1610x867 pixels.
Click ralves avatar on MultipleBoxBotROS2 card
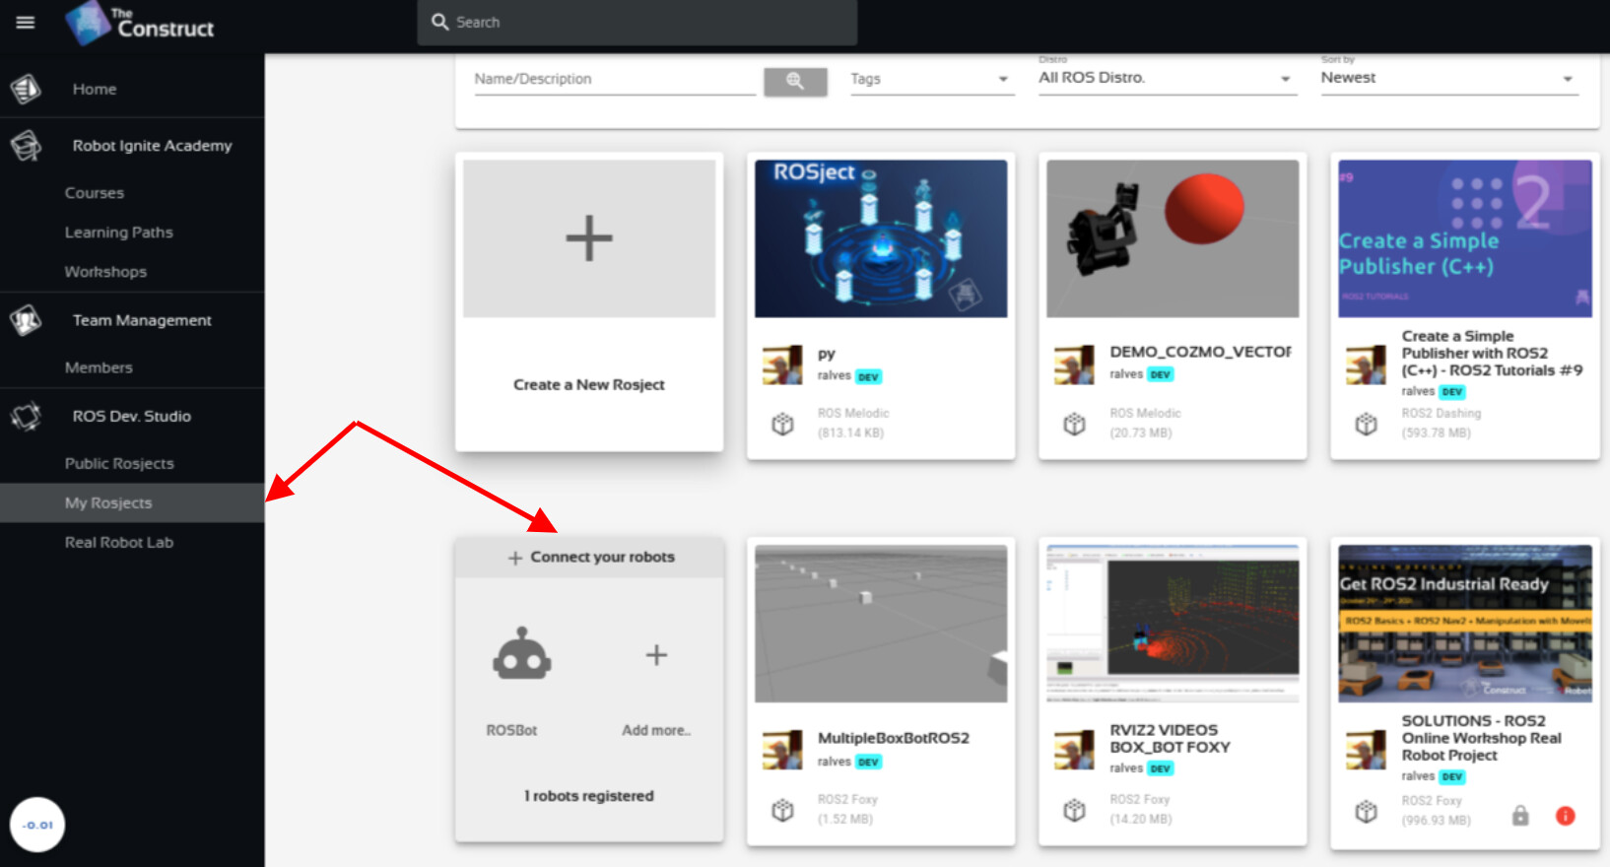pos(782,750)
